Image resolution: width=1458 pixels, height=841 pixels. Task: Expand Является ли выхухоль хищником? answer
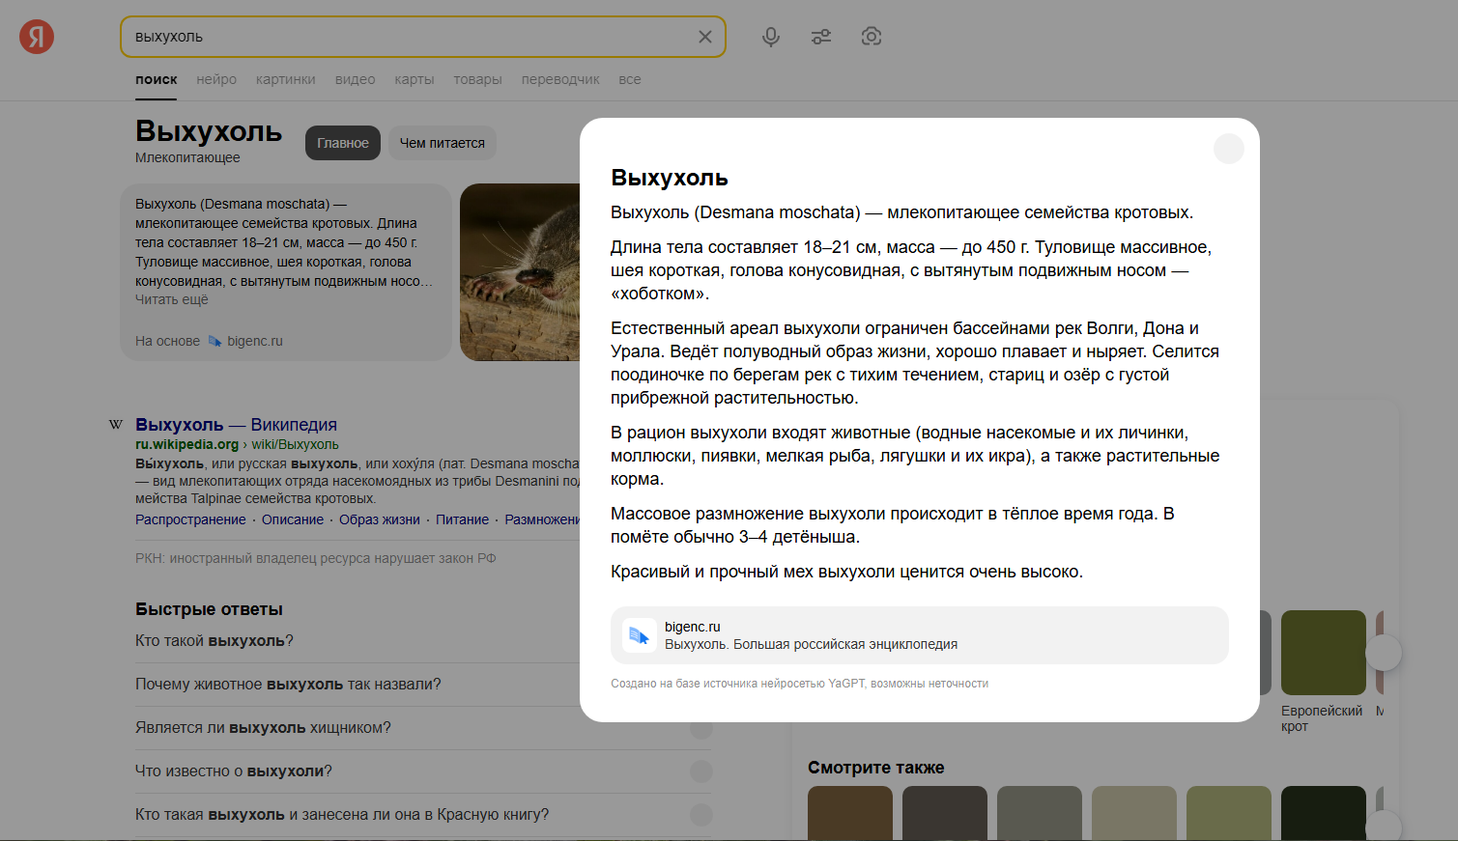coord(423,728)
